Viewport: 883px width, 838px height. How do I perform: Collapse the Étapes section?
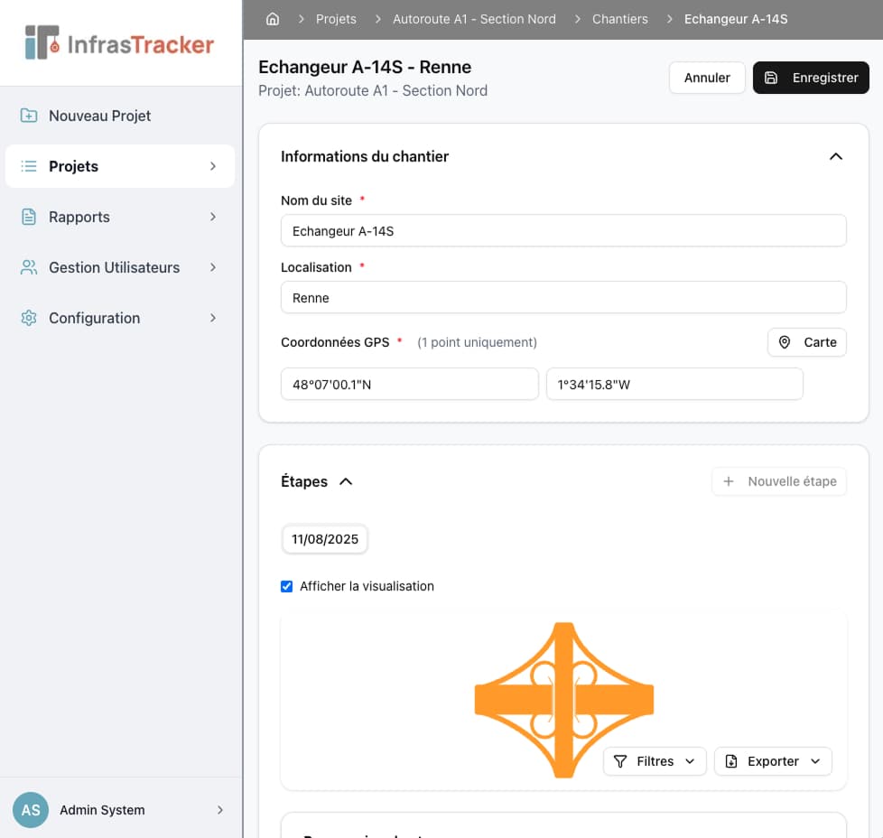click(346, 481)
